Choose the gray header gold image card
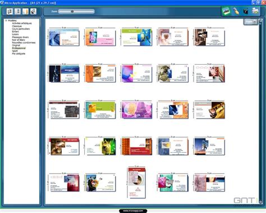Screen dimensions: 266x213 (209, 110)
